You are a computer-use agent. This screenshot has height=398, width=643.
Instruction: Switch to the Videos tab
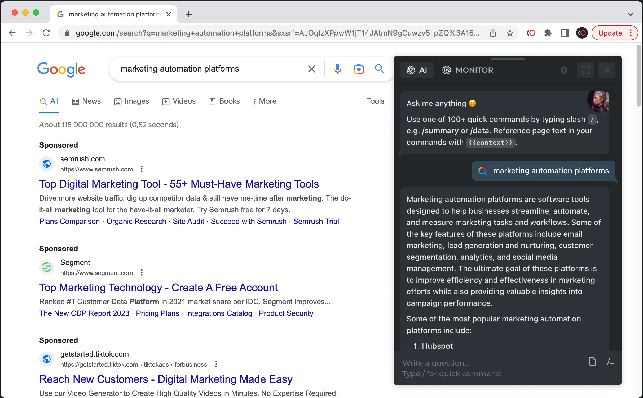pyautogui.click(x=179, y=101)
